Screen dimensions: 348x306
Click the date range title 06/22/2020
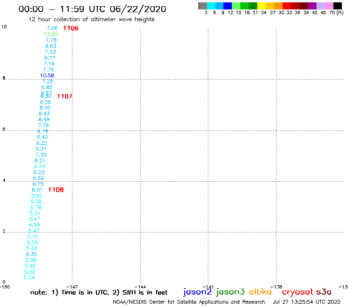pos(138,9)
